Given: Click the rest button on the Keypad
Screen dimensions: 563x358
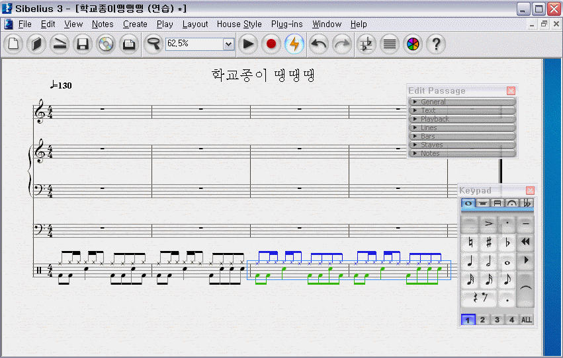Looking at the screenshot, I should click(480, 298).
